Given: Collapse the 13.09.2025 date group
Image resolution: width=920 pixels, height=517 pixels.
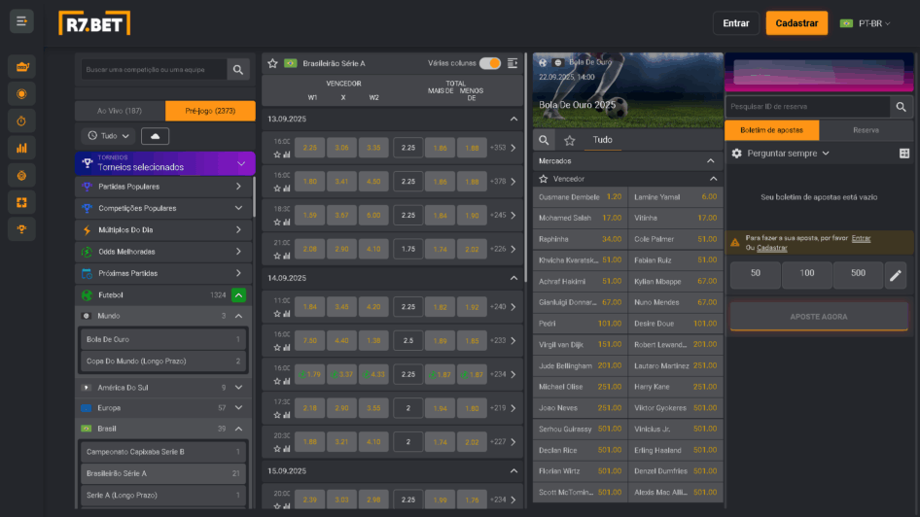Looking at the screenshot, I should 514,119.
